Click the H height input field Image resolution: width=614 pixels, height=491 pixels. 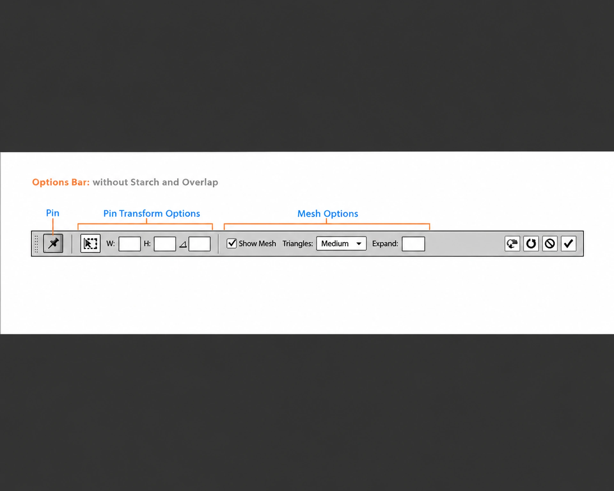(x=165, y=244)
